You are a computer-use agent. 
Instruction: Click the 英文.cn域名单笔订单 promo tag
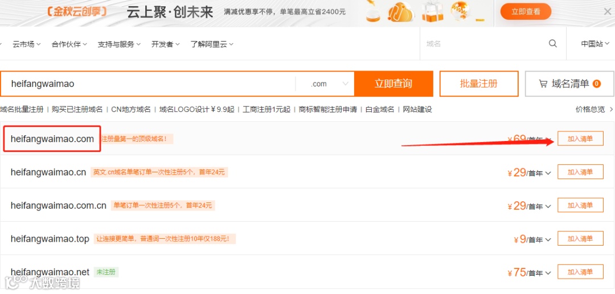pyautogui.click(x=159, y=172)
